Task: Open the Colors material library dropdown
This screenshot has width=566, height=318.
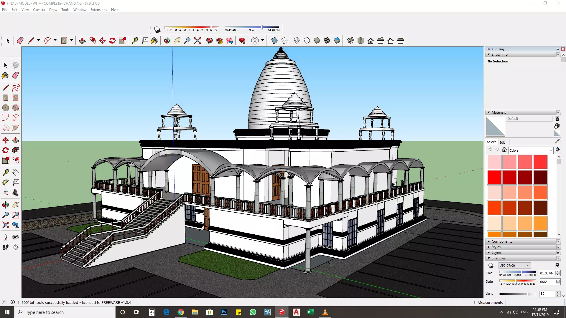Action: click(x=531, y=150)
